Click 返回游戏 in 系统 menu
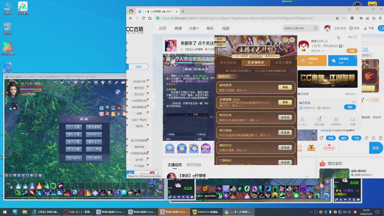Image resolution: width=384 pixels, height=216 pixels. click(x=74, y=158)
